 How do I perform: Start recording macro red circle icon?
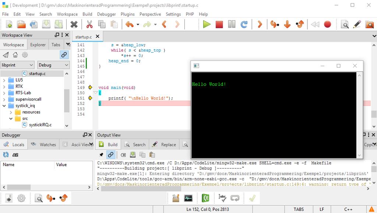click(x=327, y=24)
